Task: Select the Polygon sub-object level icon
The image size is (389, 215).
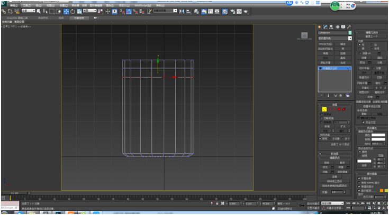Action: (x=339, y=109)
